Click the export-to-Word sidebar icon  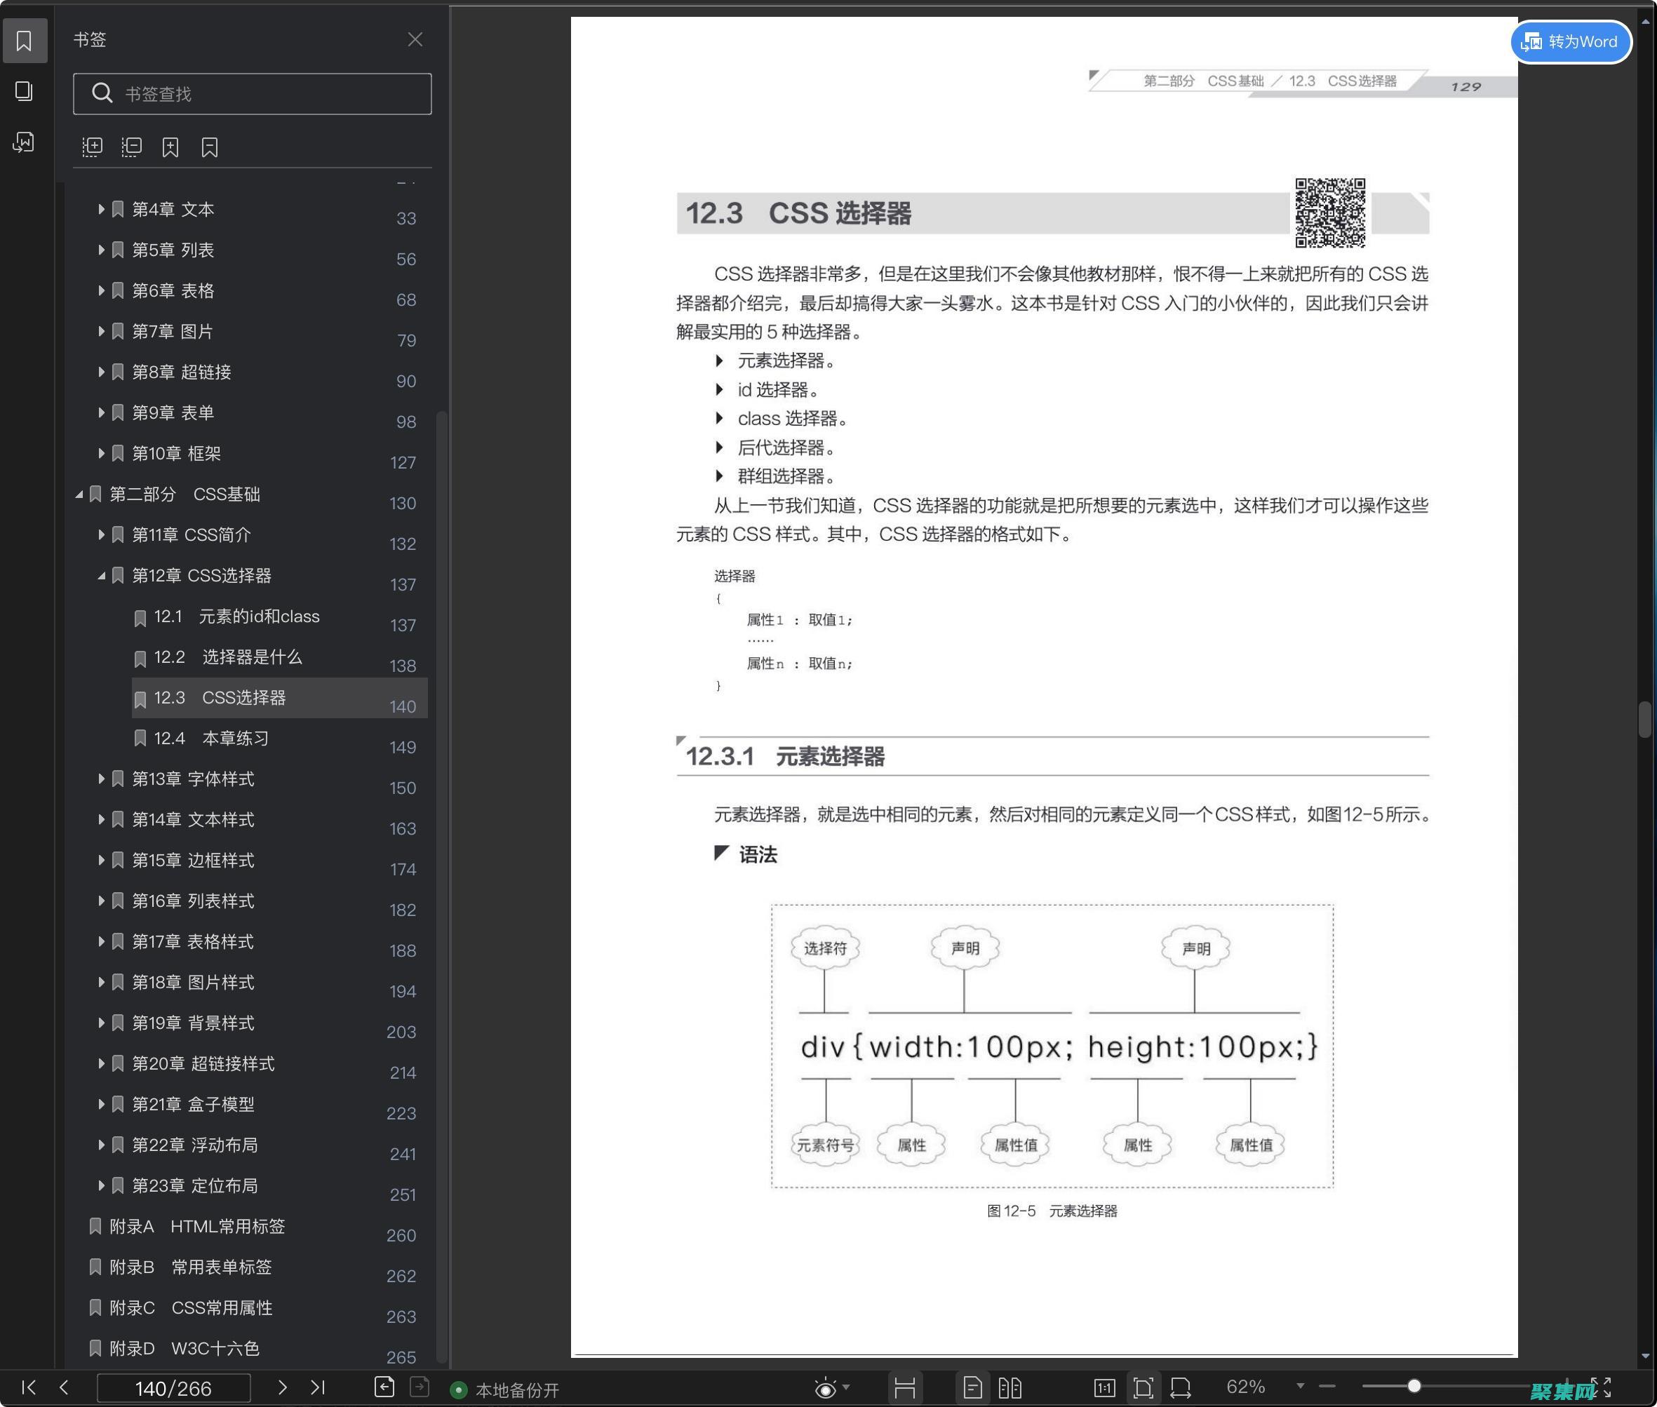pos(23,142)
